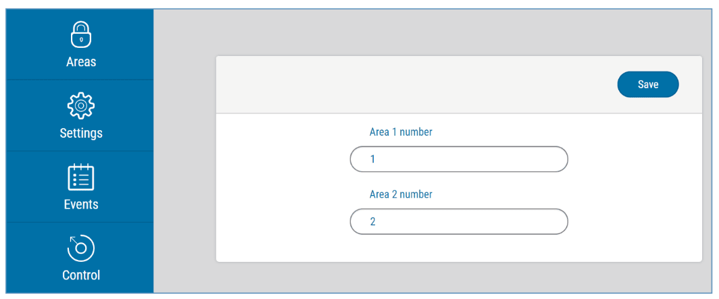Focus the Area 1 number input field
The height and width of the screenshot is (299, 719).
tap(459, 159)
